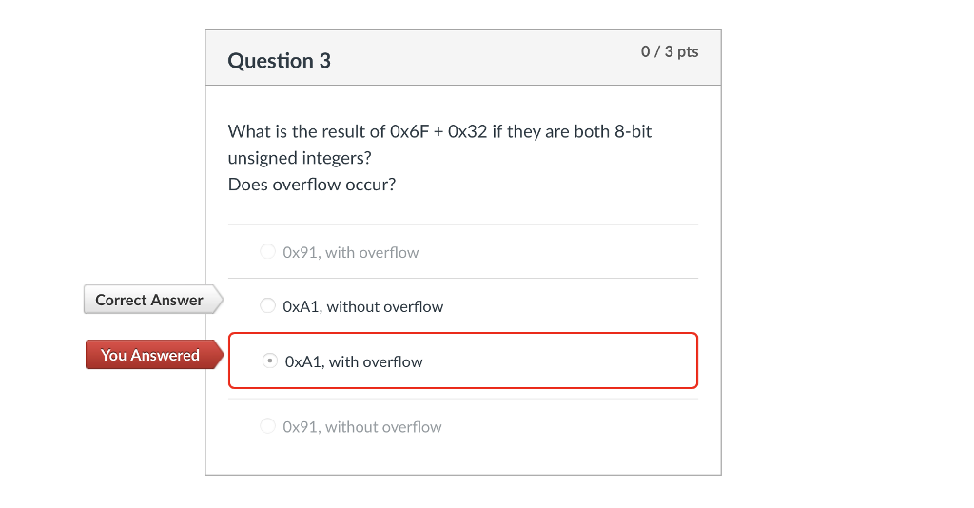The height and width of the screenshot is (508, 974).
Task: Select the radio button for 0x91, with overflow
Action: click(x=267, y=251)
